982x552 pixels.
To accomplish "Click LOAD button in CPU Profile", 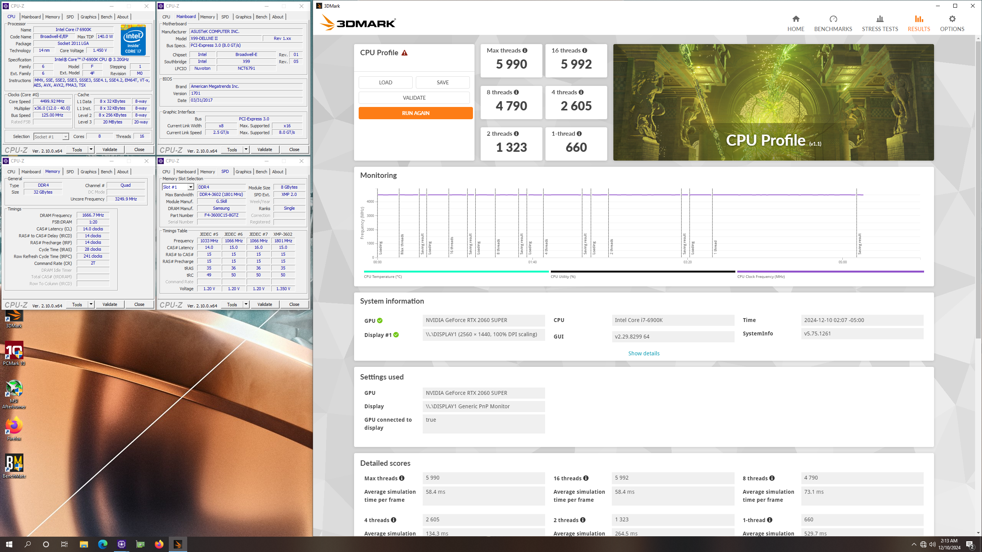I will pos(386,82).
